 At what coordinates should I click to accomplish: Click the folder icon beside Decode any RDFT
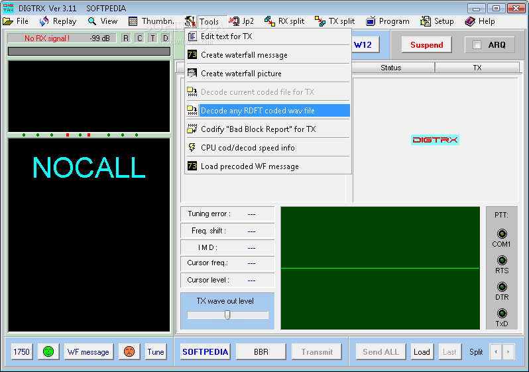[x=192, y=110]
